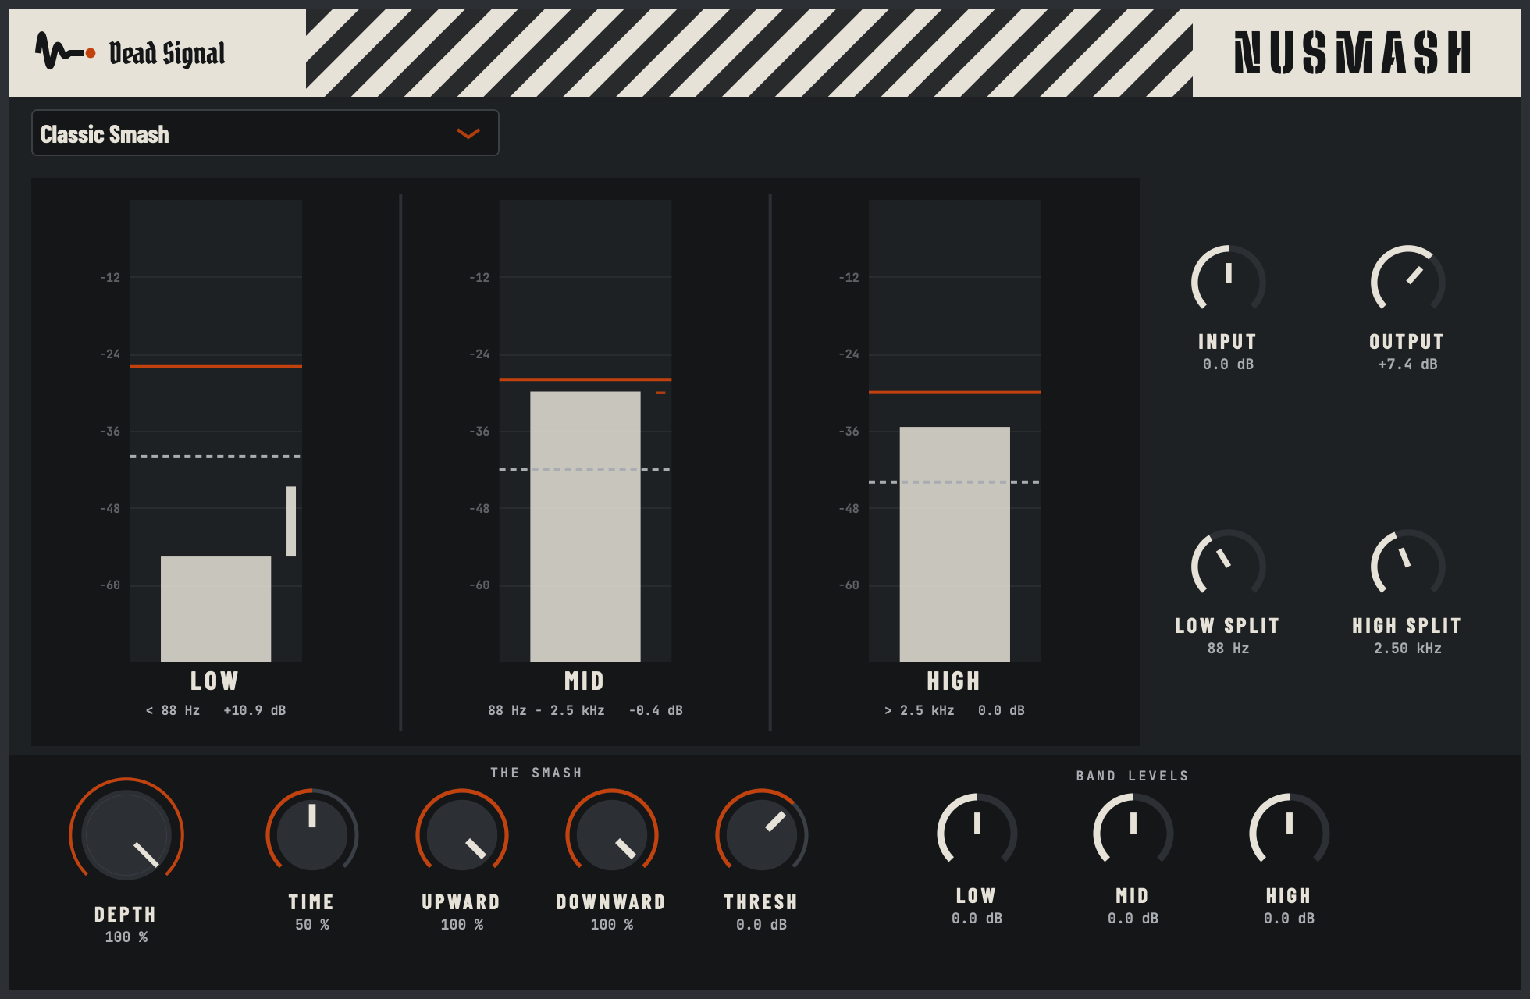Click the 2.50 kHz high split value

click(1407, 649)
